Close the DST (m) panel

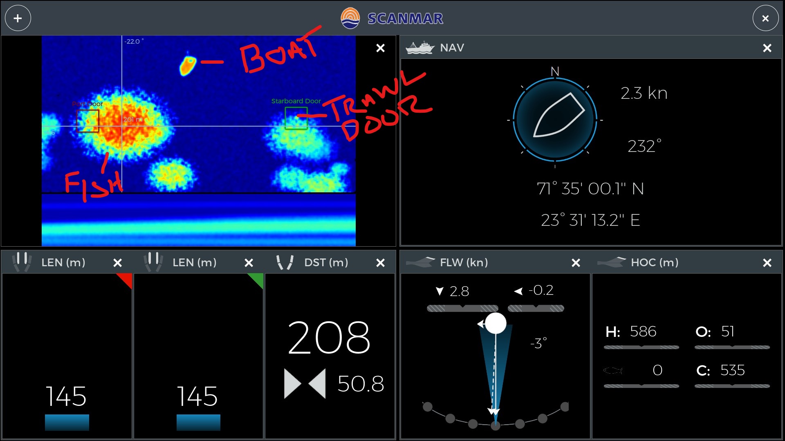click(380, 263)
